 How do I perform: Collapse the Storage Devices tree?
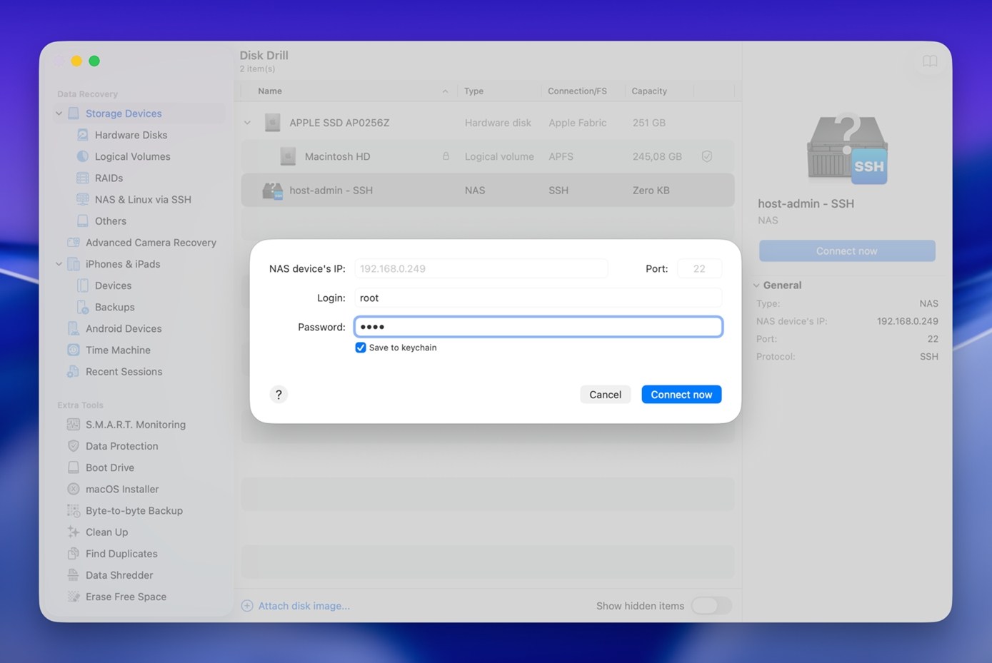59,113
